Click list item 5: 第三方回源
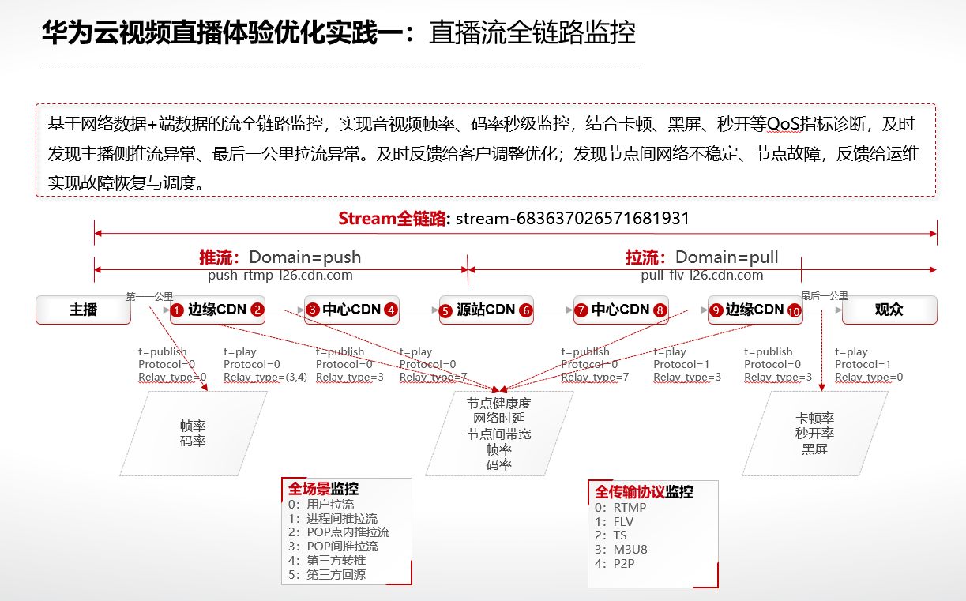 (x=327, y=575)
